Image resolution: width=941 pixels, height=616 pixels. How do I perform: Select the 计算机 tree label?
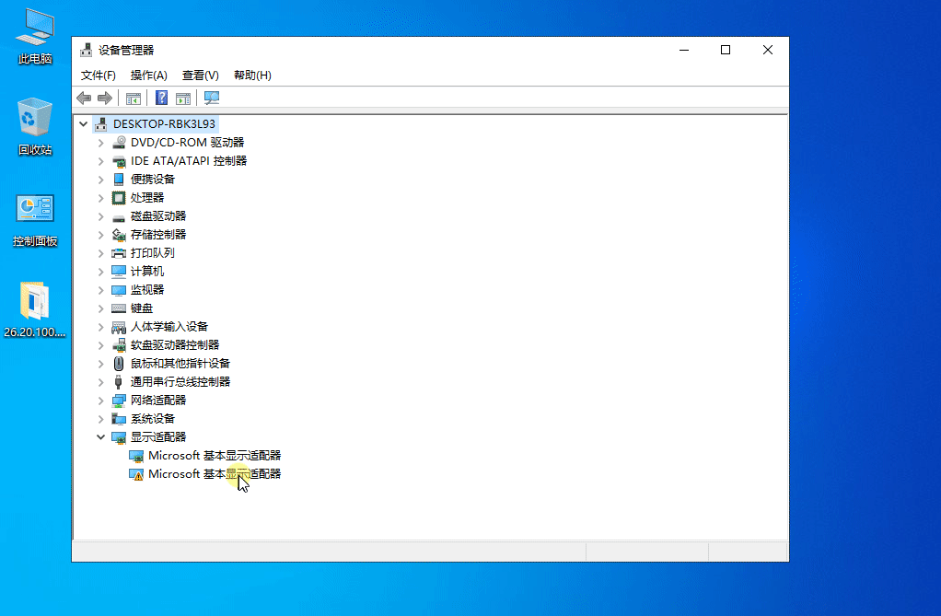147,272
